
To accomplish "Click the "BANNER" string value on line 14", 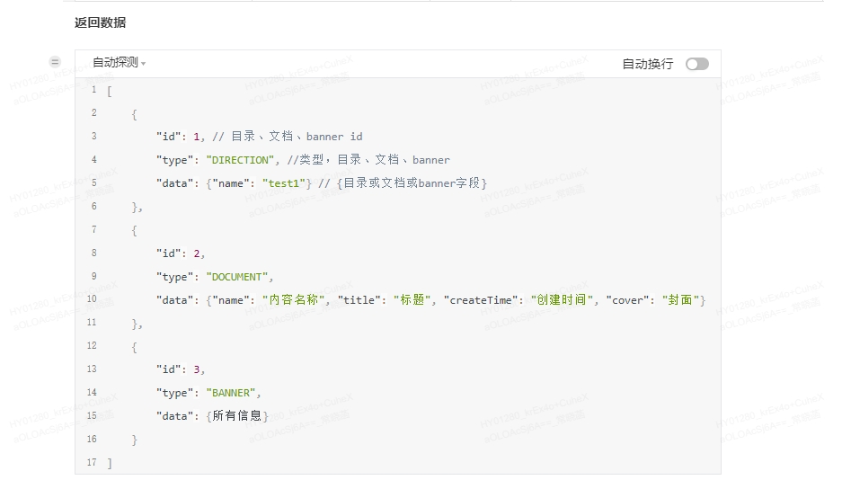I will 233,393.
